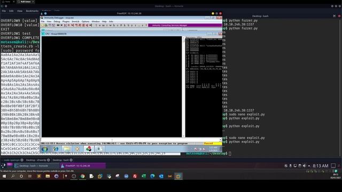Viewport: 342px width, 192px height.
Task: Click the CPU disassembly pane vertical scrollbar
Action: click(183, 86)
